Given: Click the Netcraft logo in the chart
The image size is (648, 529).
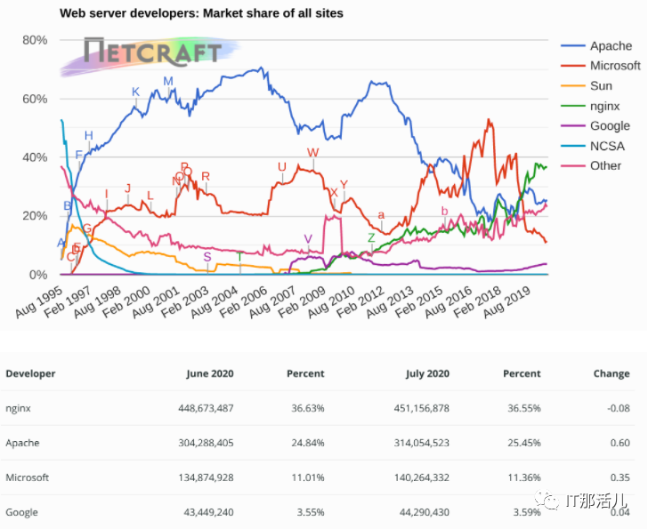Looking at the screenshot, I should pos(151,52).
